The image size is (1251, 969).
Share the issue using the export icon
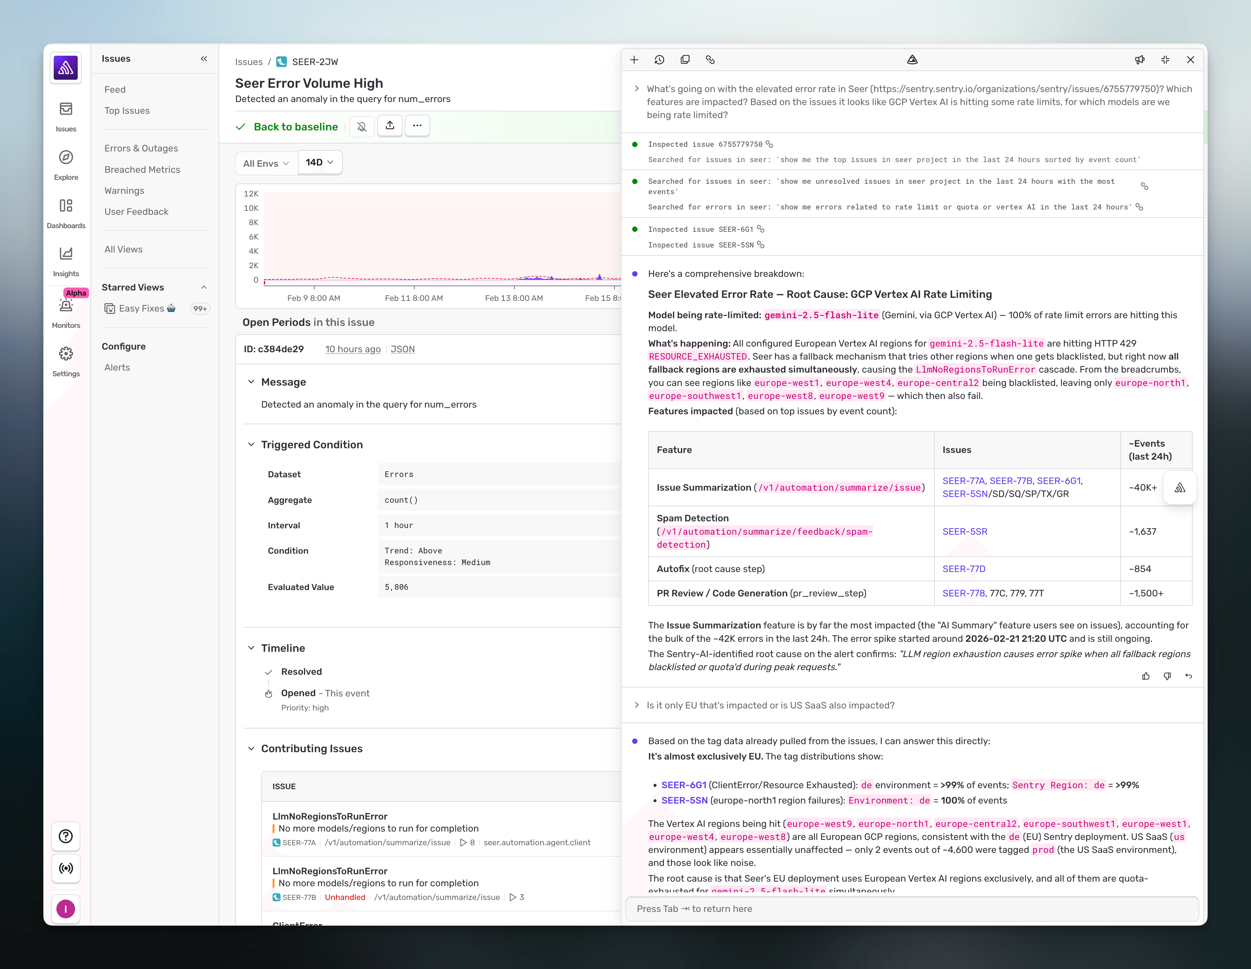click(390, 126)
